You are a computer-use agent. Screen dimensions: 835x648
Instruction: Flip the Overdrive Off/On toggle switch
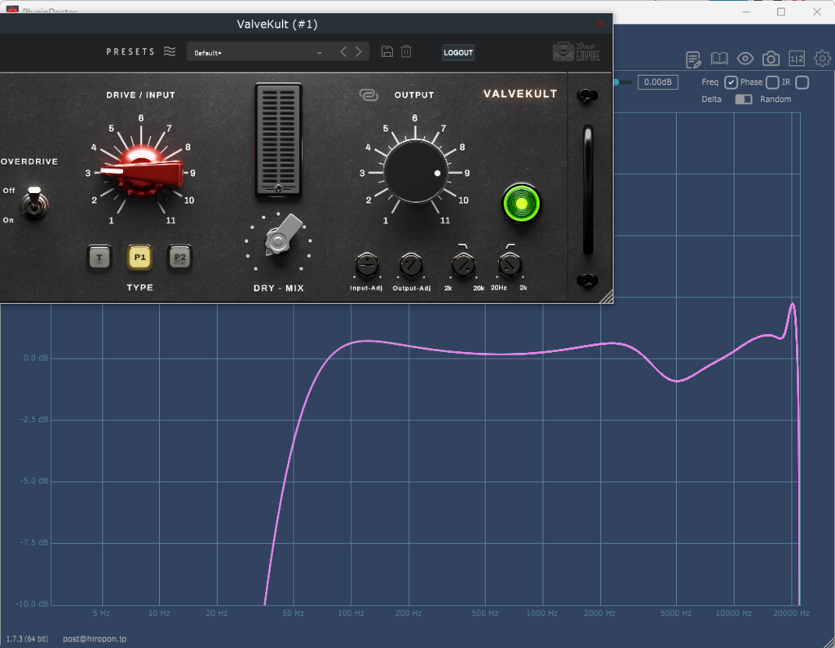click(x=34, y=202)
